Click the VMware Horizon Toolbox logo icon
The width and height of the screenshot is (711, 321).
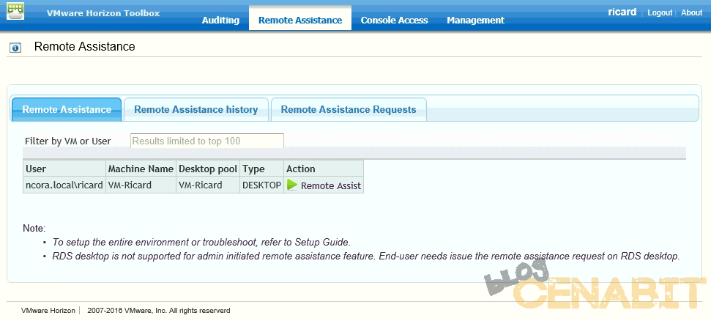coord(15,11)
